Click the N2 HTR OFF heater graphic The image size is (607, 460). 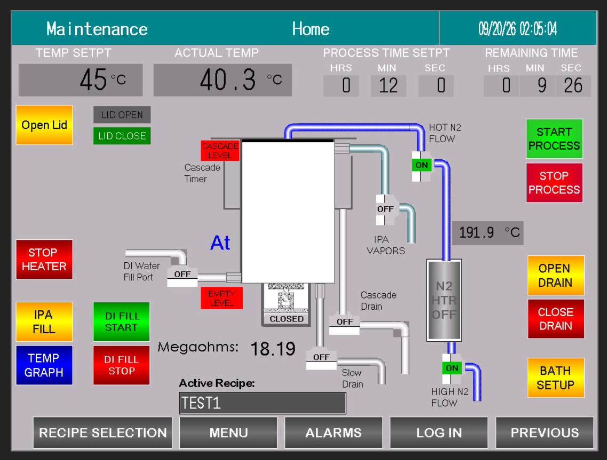pos(444,300)
